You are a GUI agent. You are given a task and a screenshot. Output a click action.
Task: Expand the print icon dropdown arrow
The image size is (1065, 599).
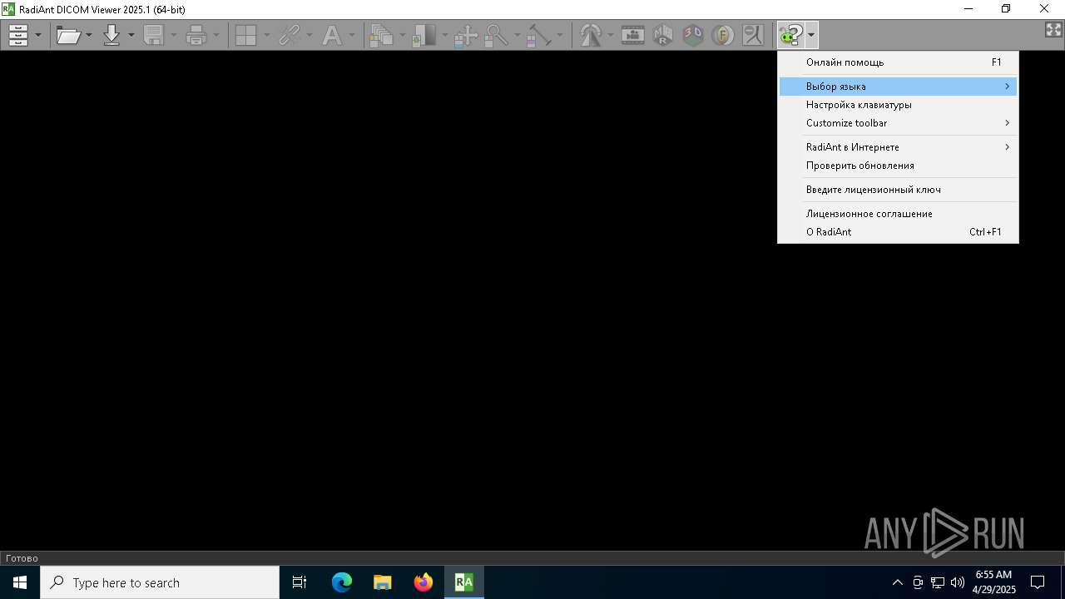[x=216, y=35]
